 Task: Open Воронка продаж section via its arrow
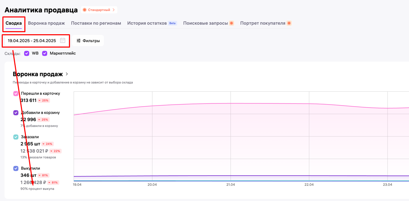(67, 74)
